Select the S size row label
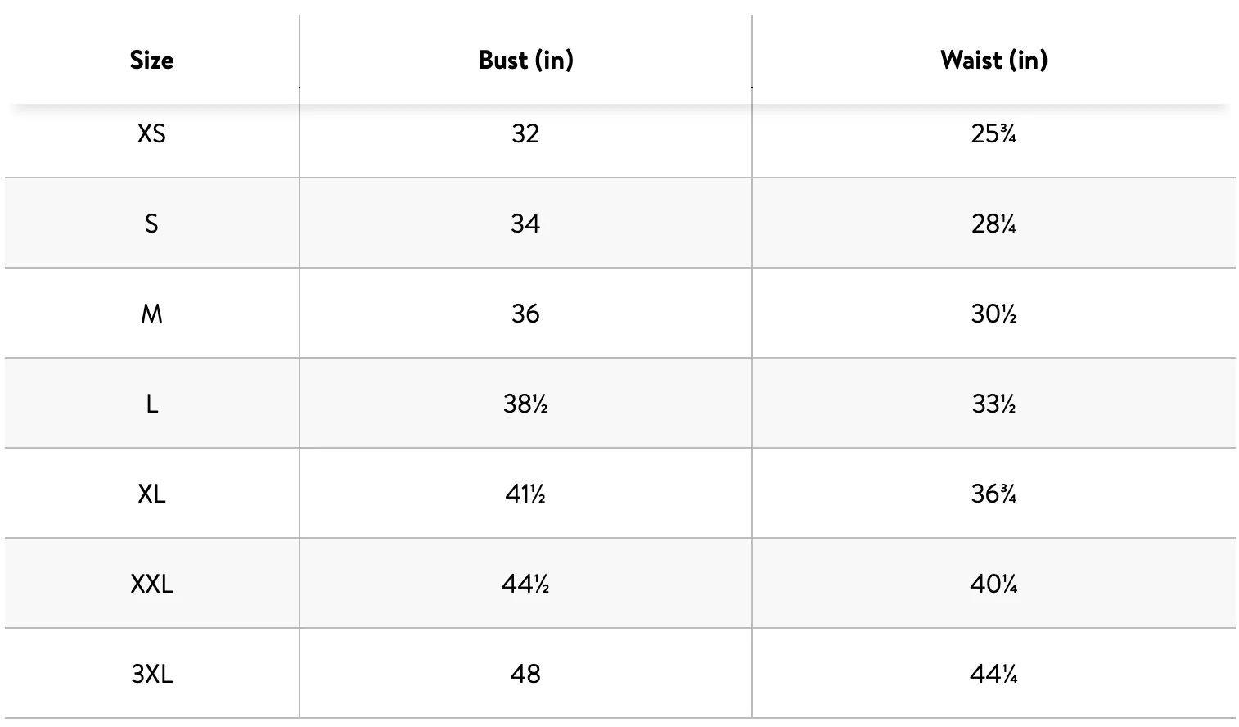The height and width of the screenshot is (727, 1239). tap(151, 224)
